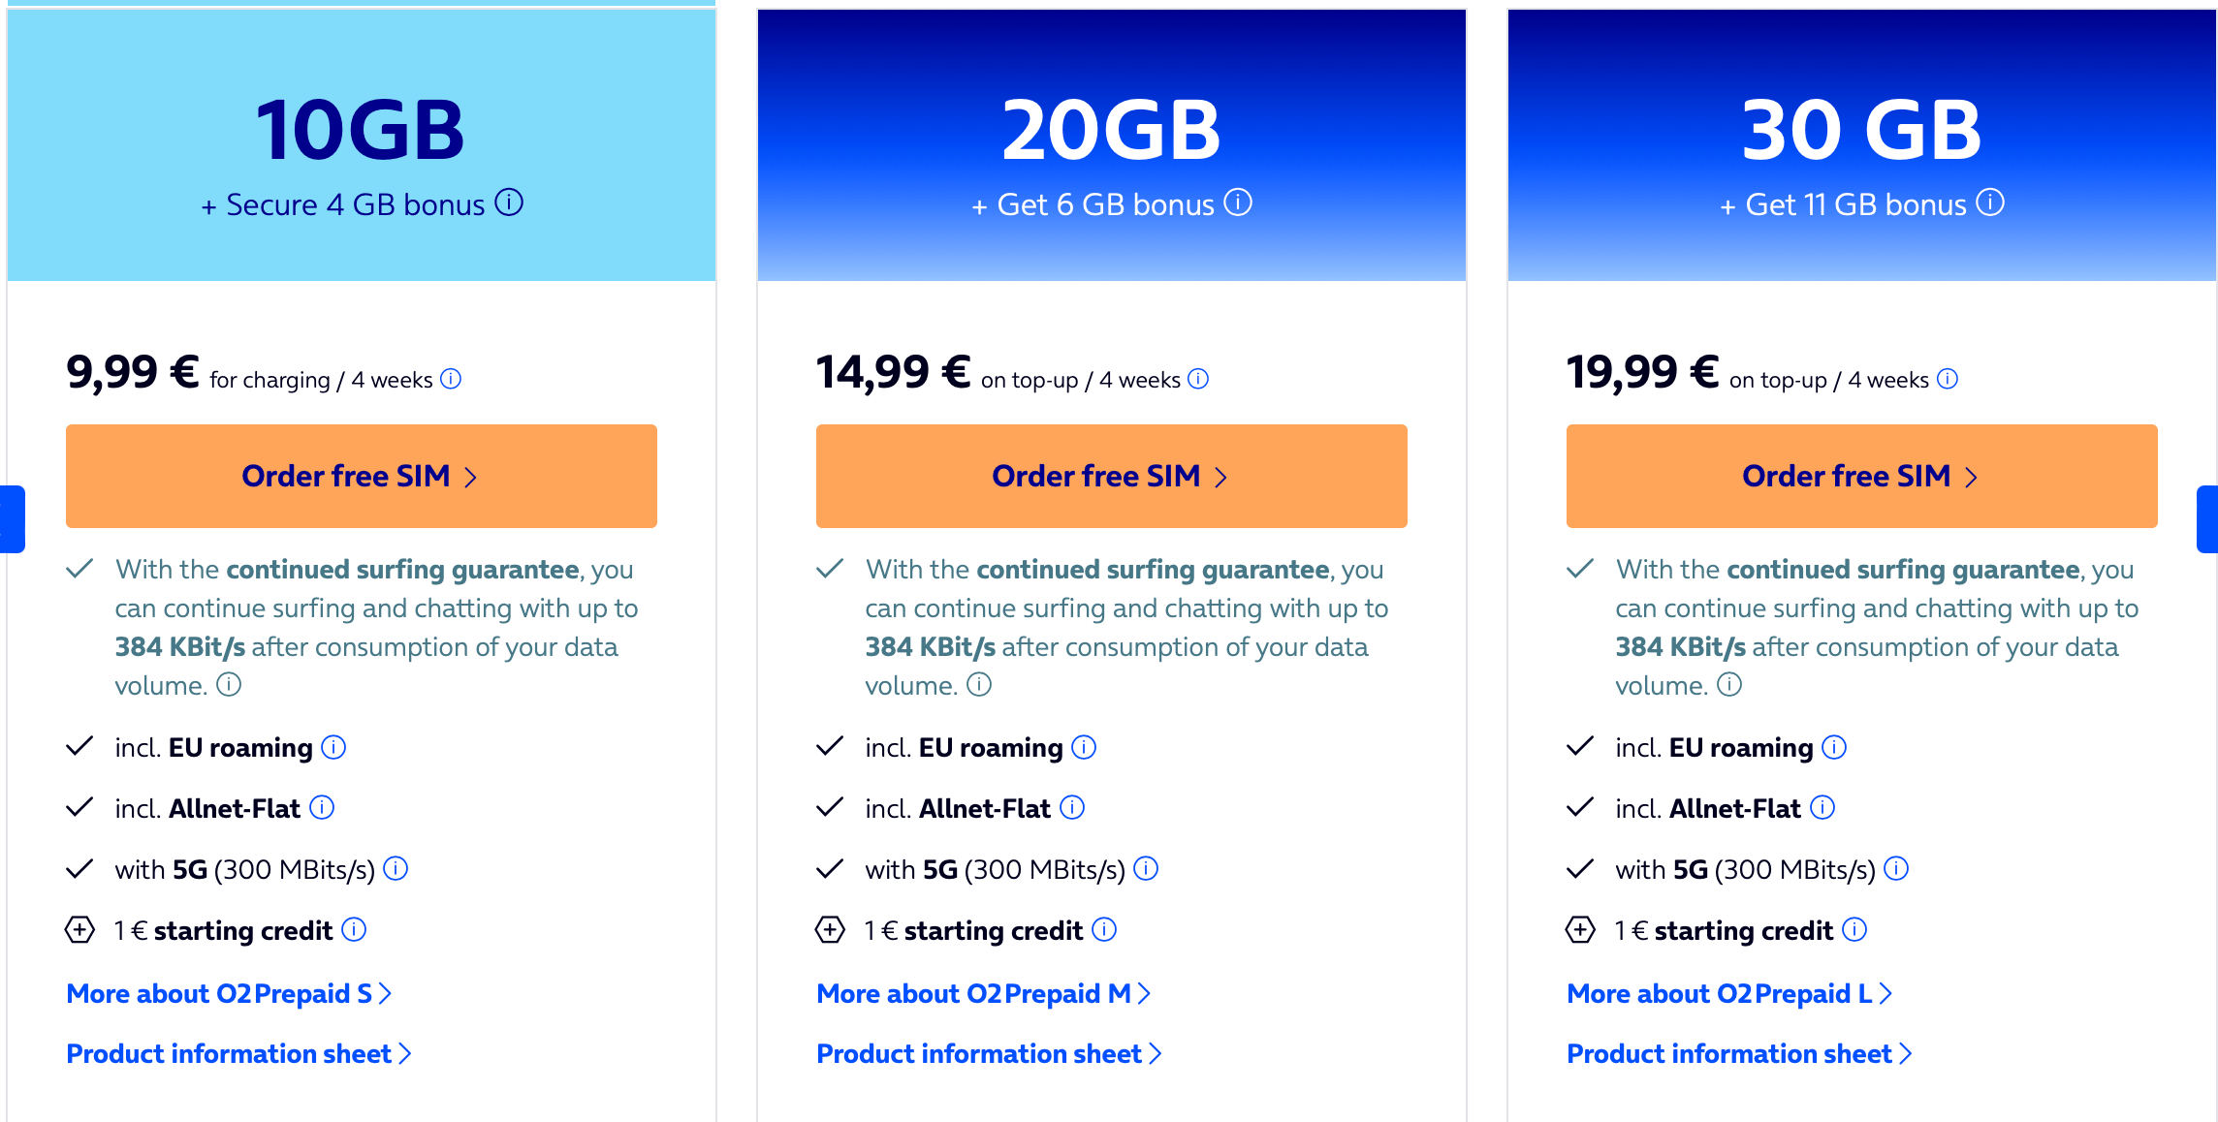The image size is (2218, 1122).
Task: Click 5G info icon in 30 GB plan
Action: tap(1896, 868)
